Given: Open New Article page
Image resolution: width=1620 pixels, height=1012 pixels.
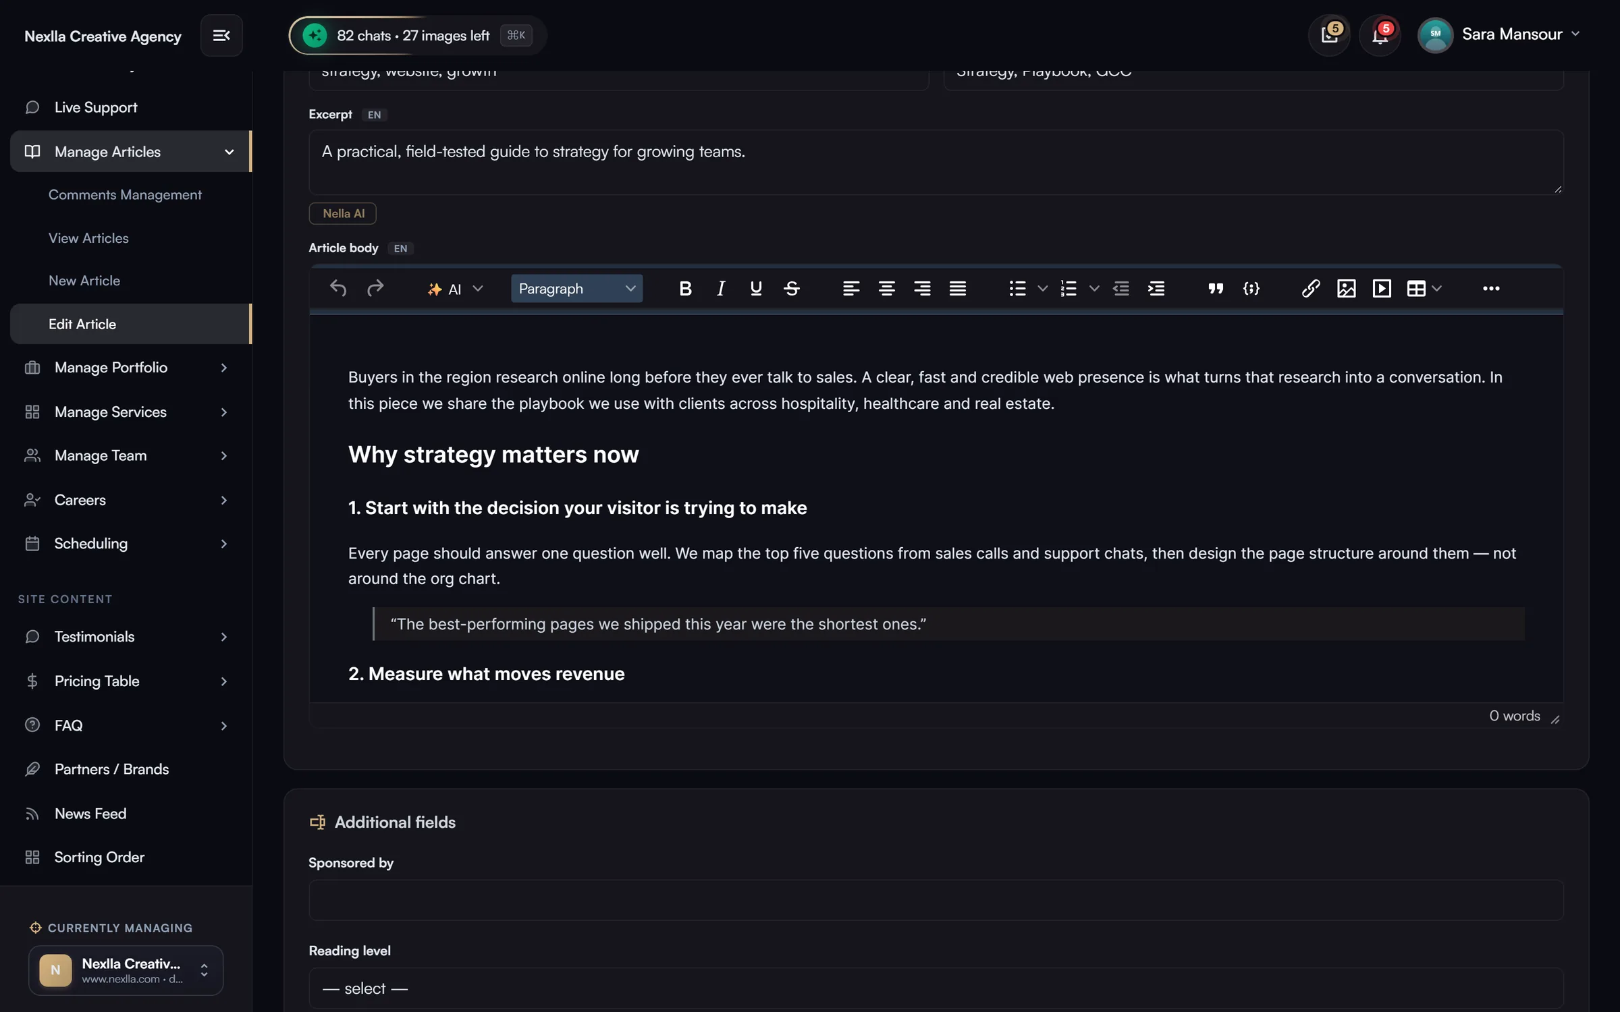Looking at the screenshot, I should click(84, 281).
